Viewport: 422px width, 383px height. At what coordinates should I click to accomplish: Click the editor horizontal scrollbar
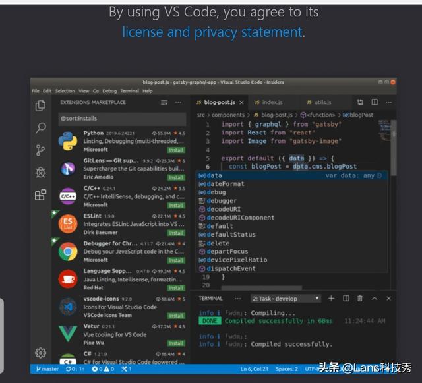pyautogui.click(x=261, y=288)
